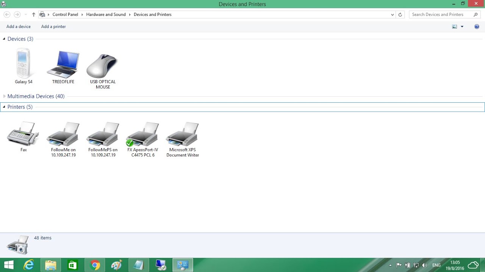Select the Galaxy S4 phone device
This screenshot has height=272, width=485.
click(23, 66)
